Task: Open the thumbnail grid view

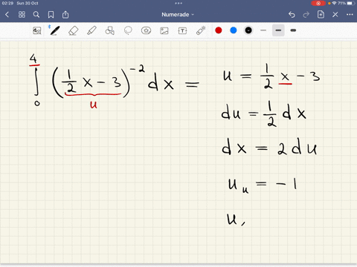Action: coord(22,15)
